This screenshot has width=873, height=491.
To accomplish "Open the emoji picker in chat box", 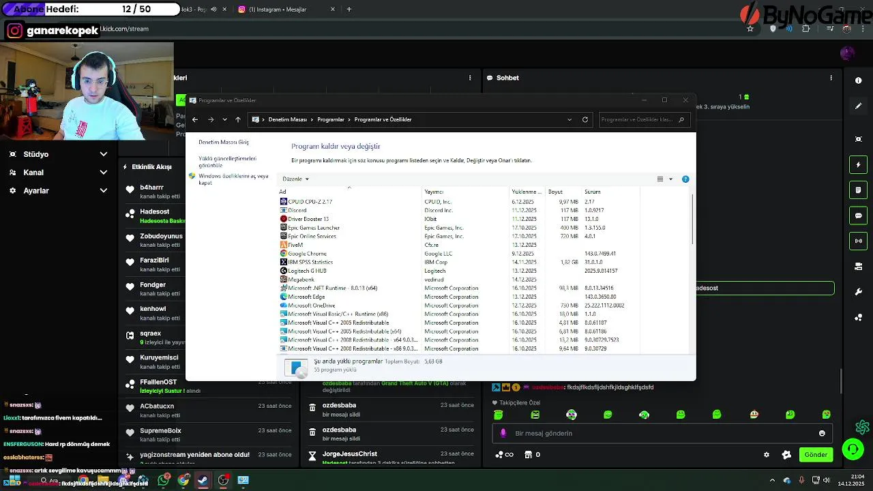I will pos(822,433).
